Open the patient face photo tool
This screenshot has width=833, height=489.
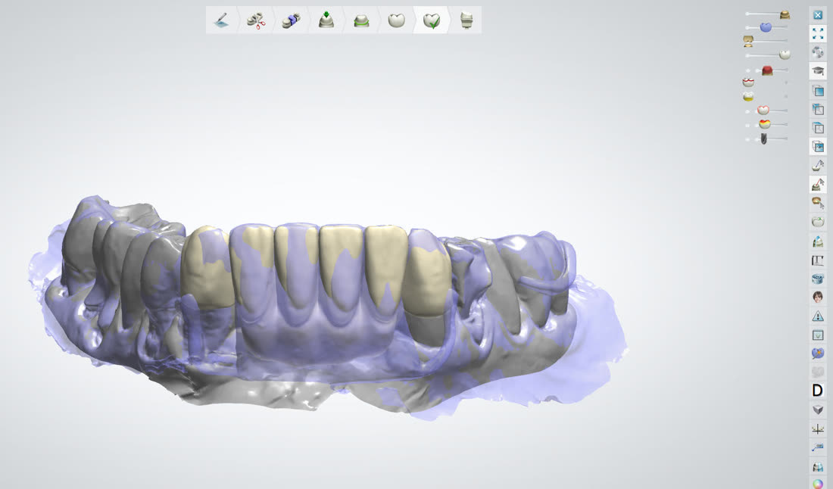click(818, 297)
